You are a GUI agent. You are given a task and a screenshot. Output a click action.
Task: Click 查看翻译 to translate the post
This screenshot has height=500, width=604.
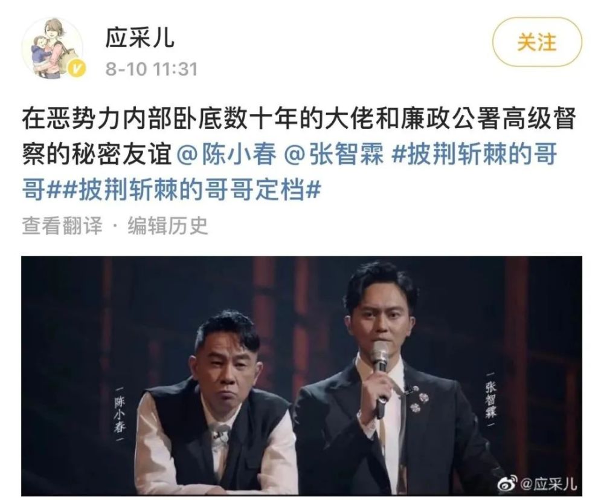62,226
